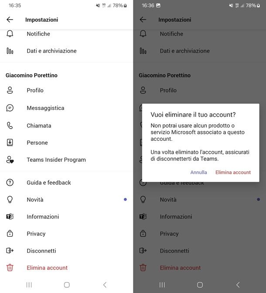Tap the Teams logo beside Informazioni
The height and width of the screenshot is (293, 266).
click(x=10, y=217)
